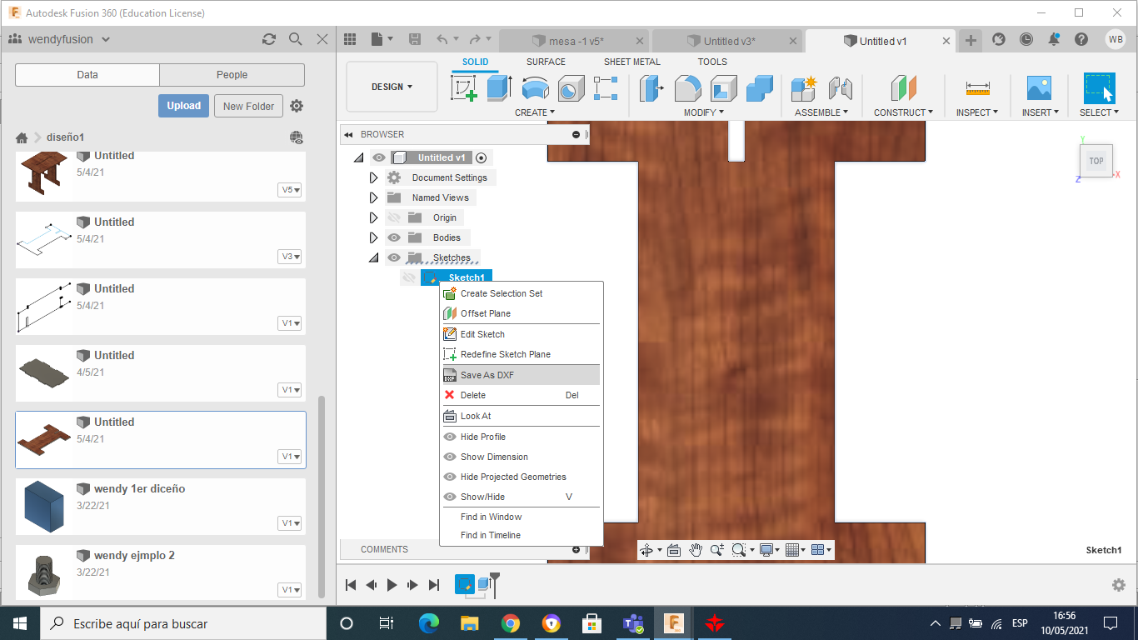Click the Sketch1 timeline feature marker

[464, 585]
